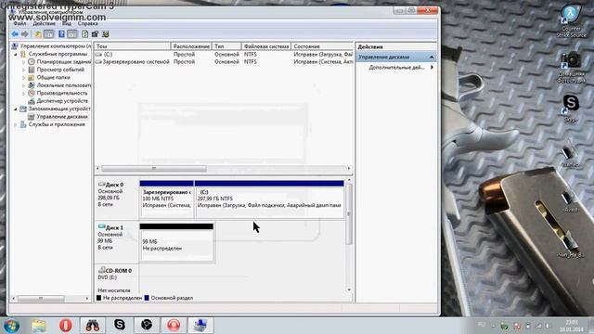Select the 99 МБ unallocated space block
The image size is (594, 334).
[176, 242]
